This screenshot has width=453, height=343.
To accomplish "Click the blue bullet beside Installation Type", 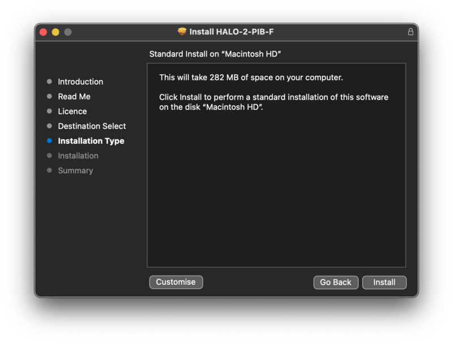I will pos(49,141).
